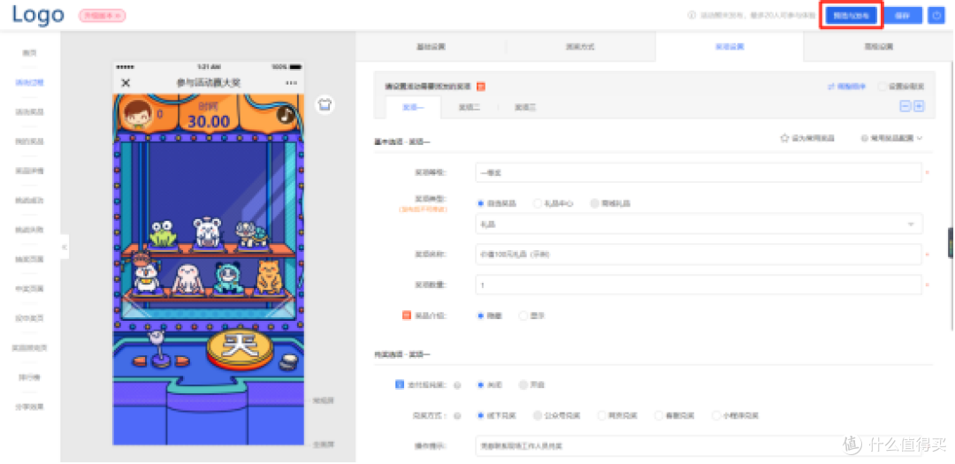This screenshot has width=955, height=464.
Task: Select the 奖项三 prize tab
Action: [525, 107]
